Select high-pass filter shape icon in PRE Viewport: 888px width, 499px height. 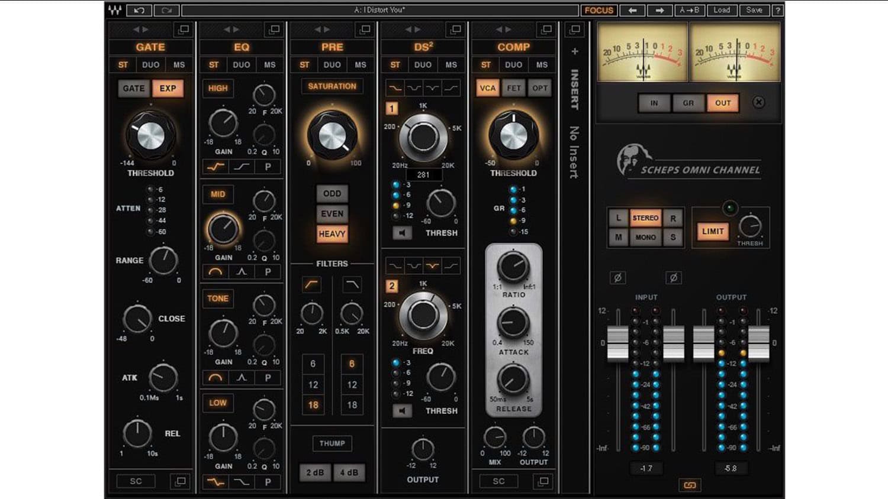coord(311,285)
